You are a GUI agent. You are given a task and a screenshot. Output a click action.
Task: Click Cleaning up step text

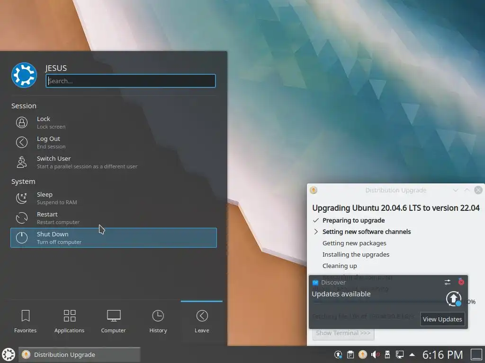(x=340, y=266)
